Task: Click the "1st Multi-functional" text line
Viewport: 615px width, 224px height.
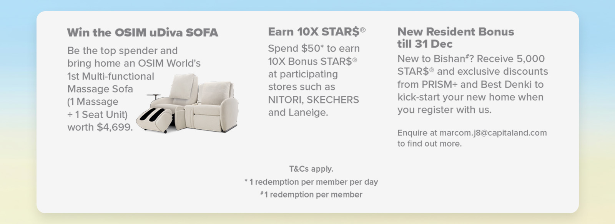Action: tap(111, 76)
